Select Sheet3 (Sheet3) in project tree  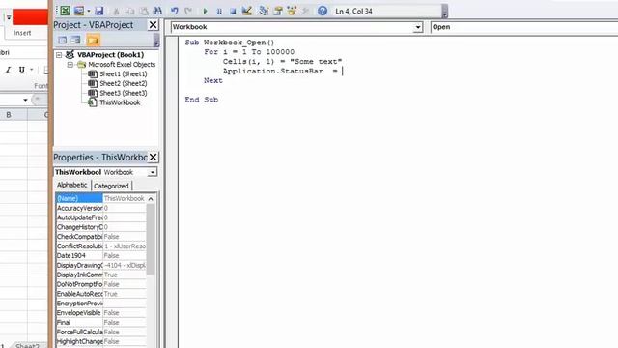(123, 93)
